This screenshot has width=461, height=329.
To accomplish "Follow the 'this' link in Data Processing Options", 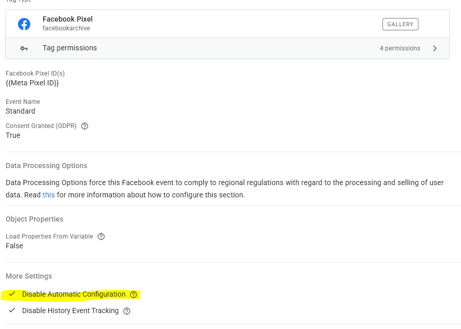I will 49,195.
